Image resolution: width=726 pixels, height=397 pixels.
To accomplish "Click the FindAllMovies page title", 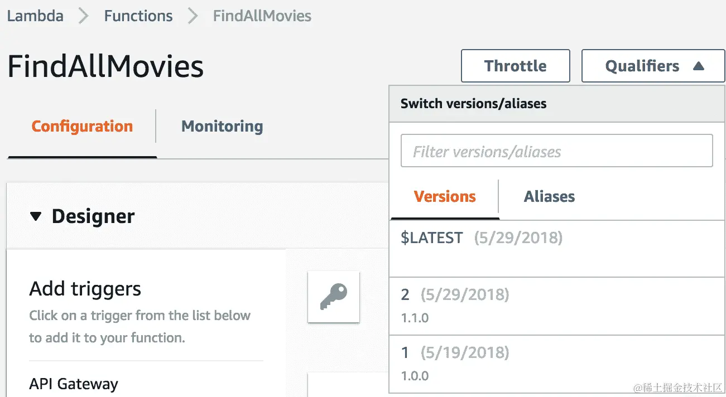I will tap(105, 66).
